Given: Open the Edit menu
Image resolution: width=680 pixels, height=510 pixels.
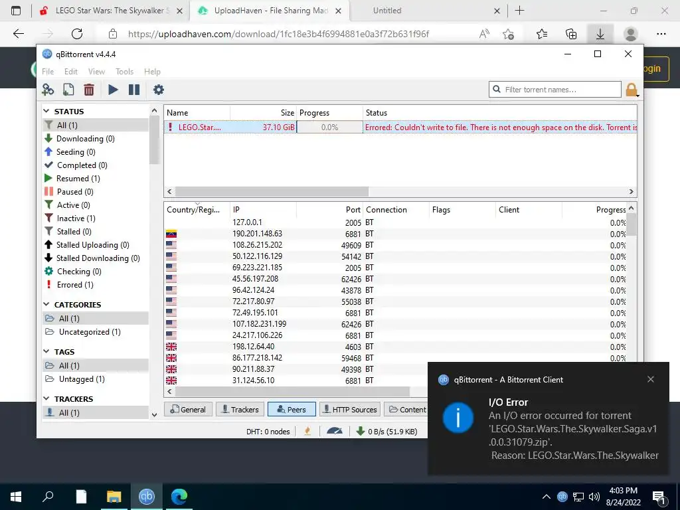Looking at the screenshot, I should 70,72.
